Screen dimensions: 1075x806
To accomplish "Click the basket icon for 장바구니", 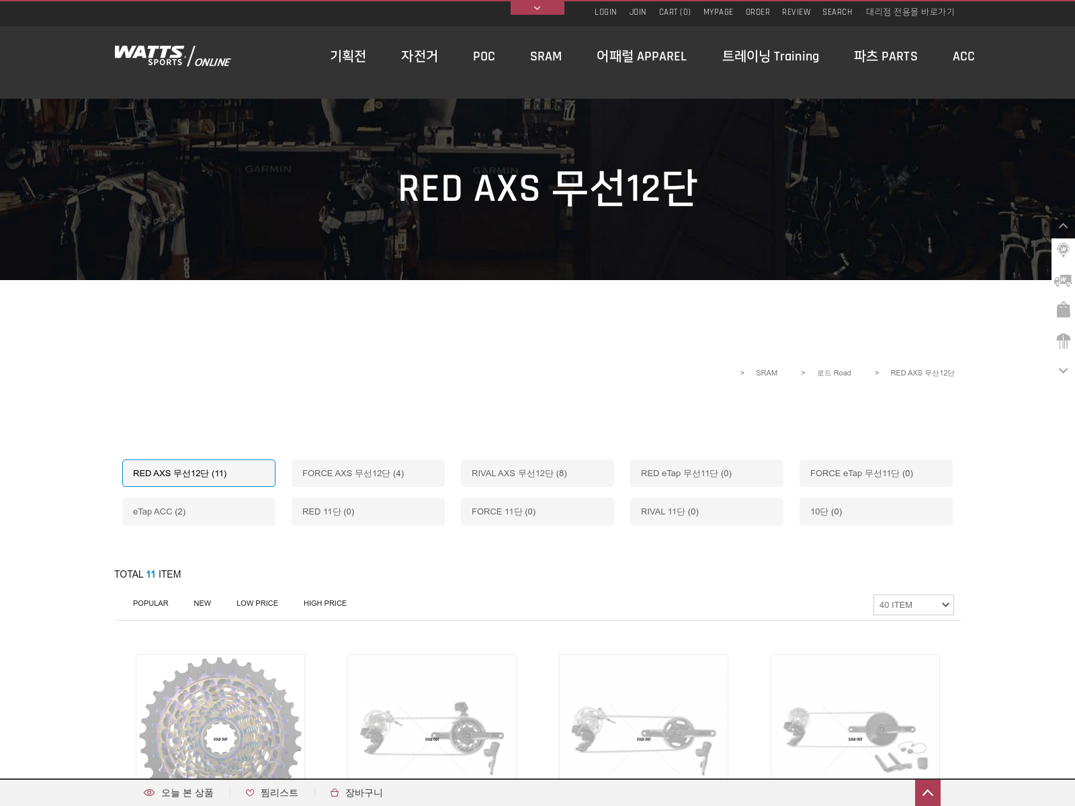I will pyautogui.click(x=335, y=793).
